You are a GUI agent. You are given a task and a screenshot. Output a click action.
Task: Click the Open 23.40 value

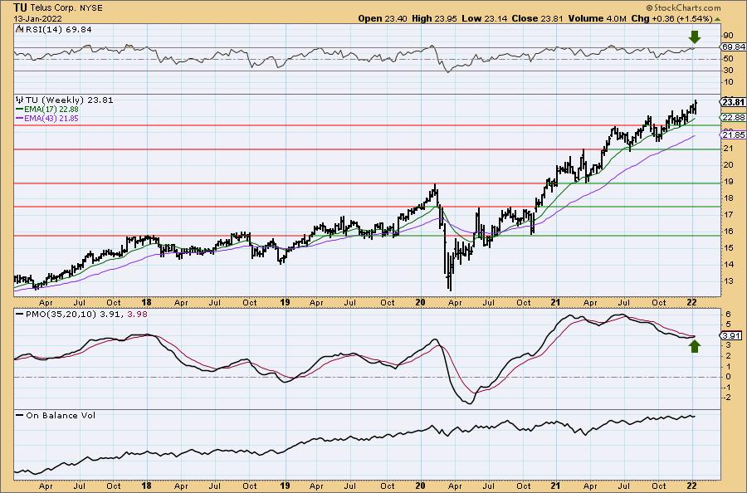(383, 18)
